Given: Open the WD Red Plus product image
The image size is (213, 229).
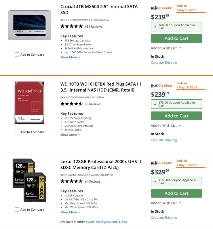Looking at the screenshot, I should (29, 103).
